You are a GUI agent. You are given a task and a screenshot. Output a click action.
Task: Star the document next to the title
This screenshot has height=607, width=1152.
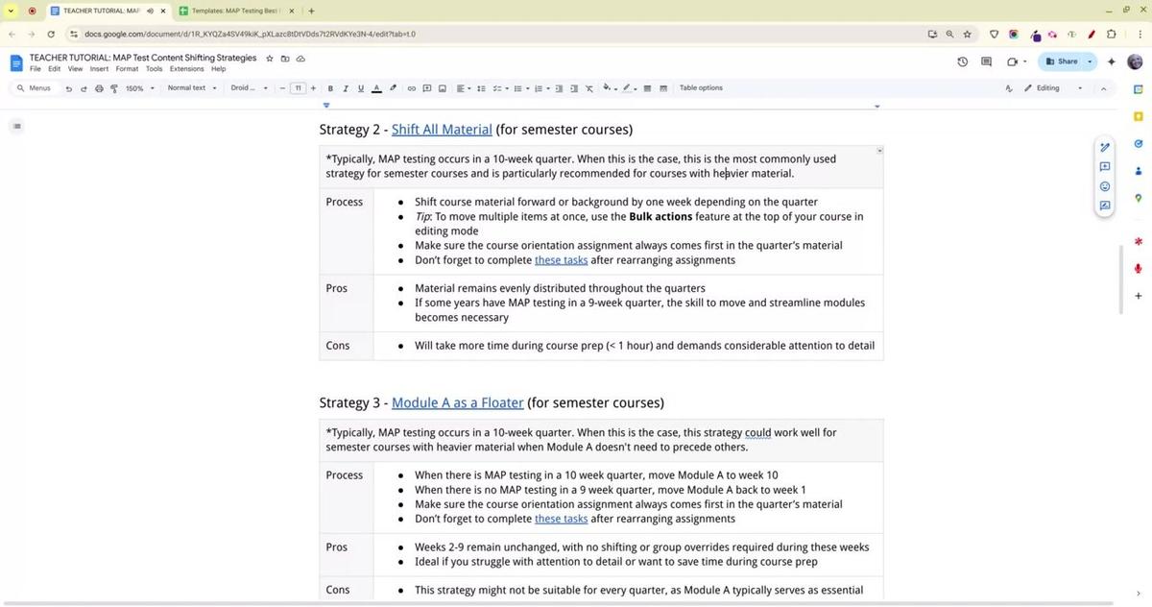pos(270,59)
